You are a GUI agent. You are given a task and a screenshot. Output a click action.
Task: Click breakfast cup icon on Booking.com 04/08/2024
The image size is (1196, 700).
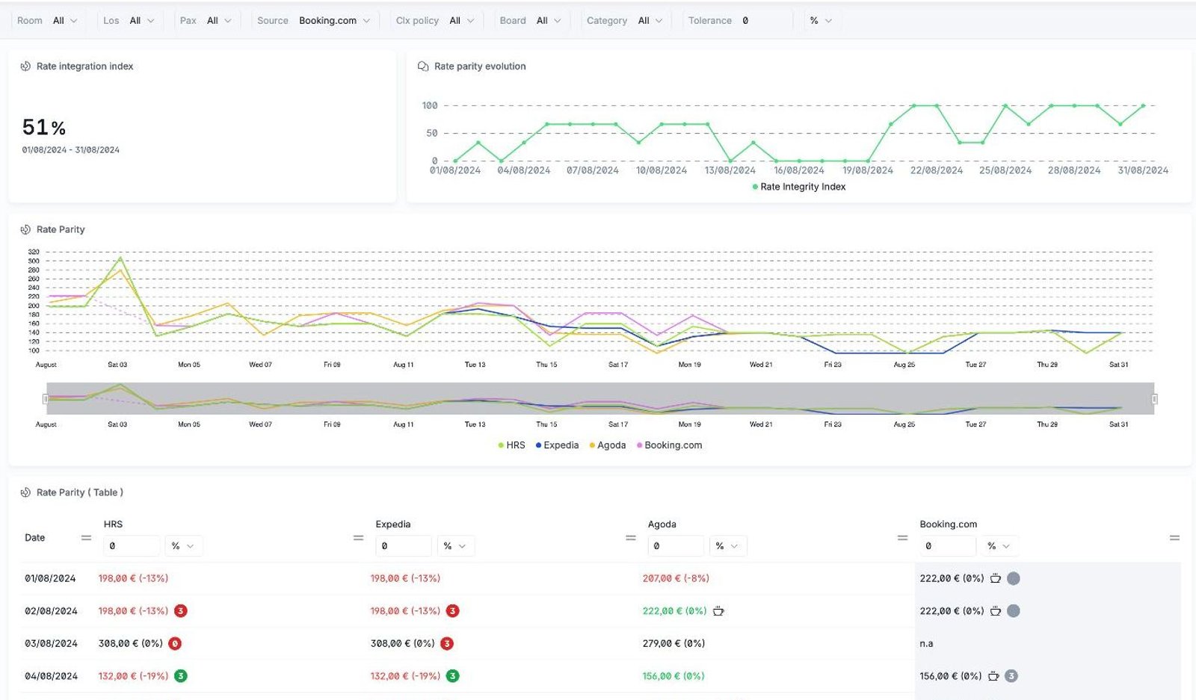[x=993, y=676]
